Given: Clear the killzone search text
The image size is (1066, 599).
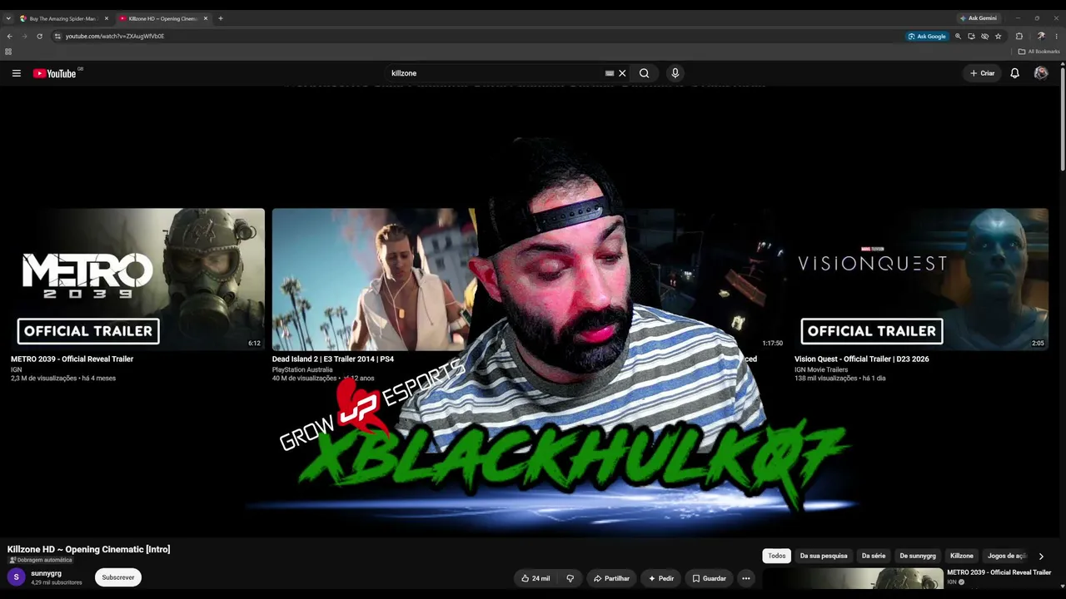Looking at the screenshot, I should [622, 73].
